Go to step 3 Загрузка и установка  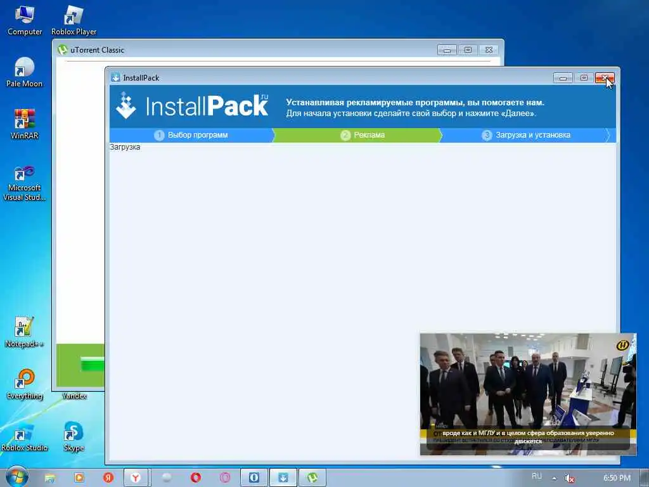point(526,135)
